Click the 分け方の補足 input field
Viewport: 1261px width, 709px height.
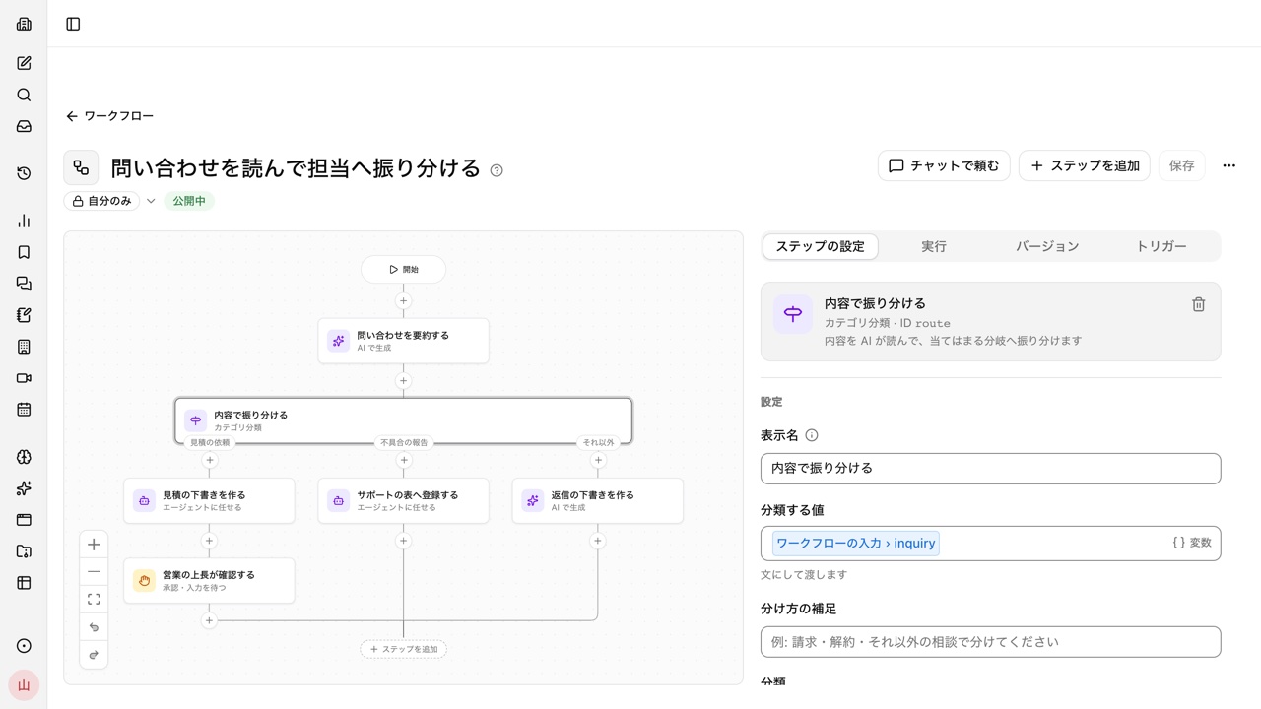990,642
